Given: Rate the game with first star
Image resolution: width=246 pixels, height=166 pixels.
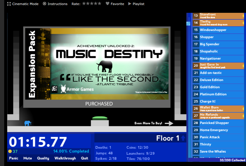Looking at the screenshot, I should tap(84, 4).
